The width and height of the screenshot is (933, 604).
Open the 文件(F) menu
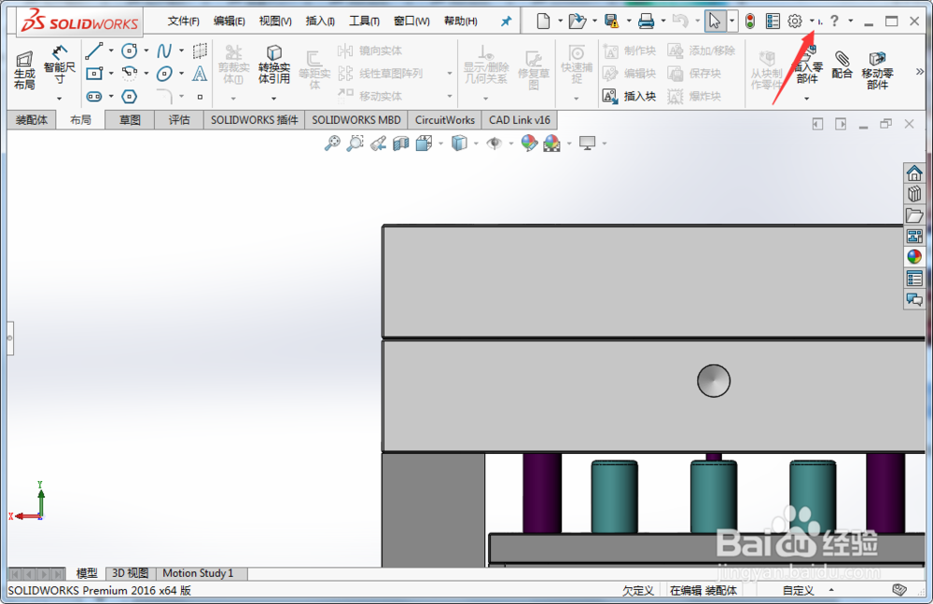tap(183, 21)
